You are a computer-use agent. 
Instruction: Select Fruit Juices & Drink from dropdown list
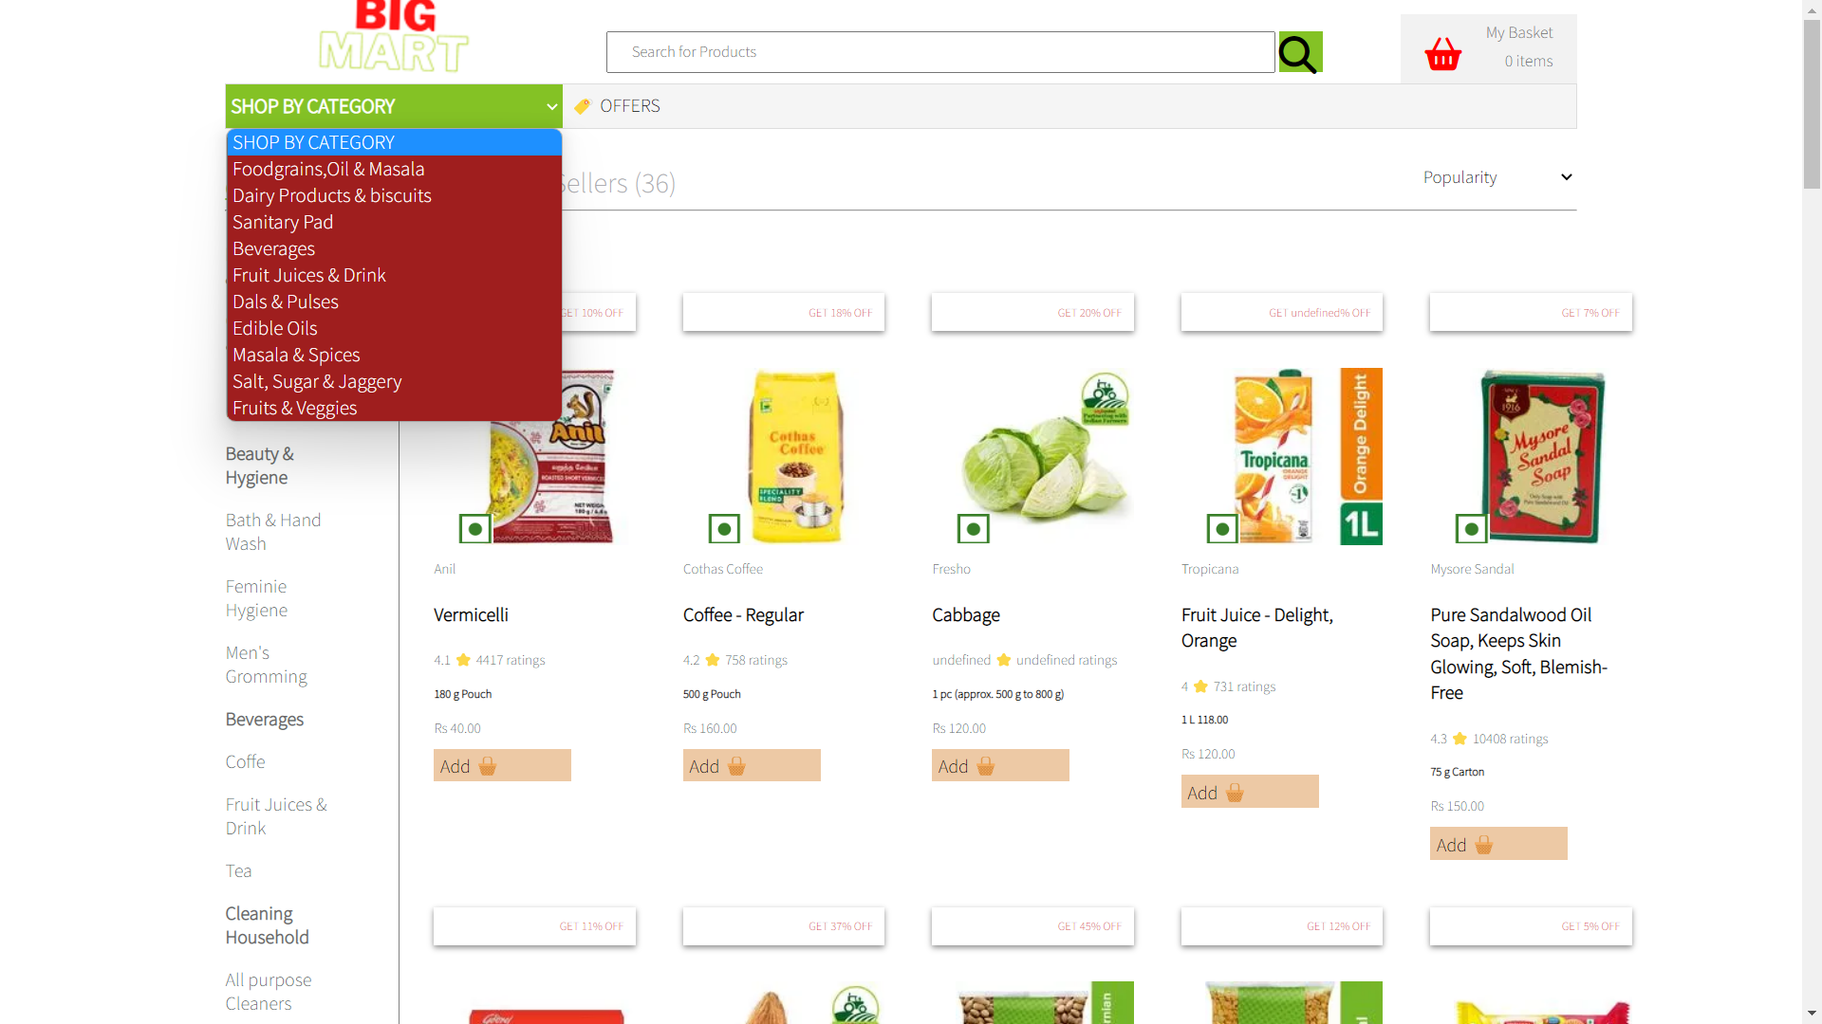(x=309, y=275)
